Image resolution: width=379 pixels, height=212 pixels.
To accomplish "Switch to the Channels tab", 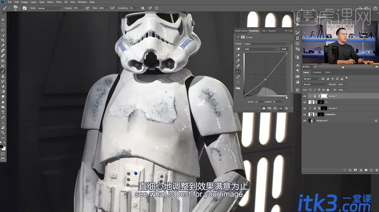I will tap(317, 72).
